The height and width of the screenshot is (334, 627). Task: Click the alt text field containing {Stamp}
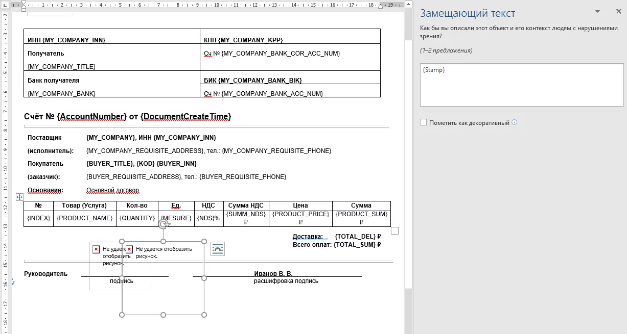click(x=522, y=85)
